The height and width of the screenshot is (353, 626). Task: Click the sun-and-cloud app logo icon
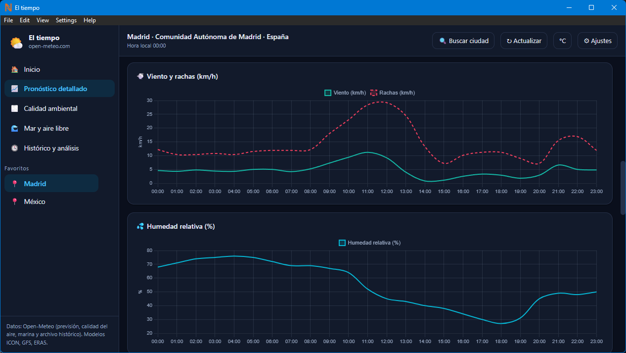[x=17, y=43]
